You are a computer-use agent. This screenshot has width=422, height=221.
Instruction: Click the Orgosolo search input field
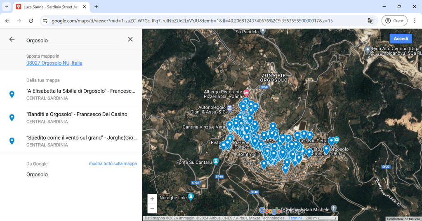click(x=70, y=40)
